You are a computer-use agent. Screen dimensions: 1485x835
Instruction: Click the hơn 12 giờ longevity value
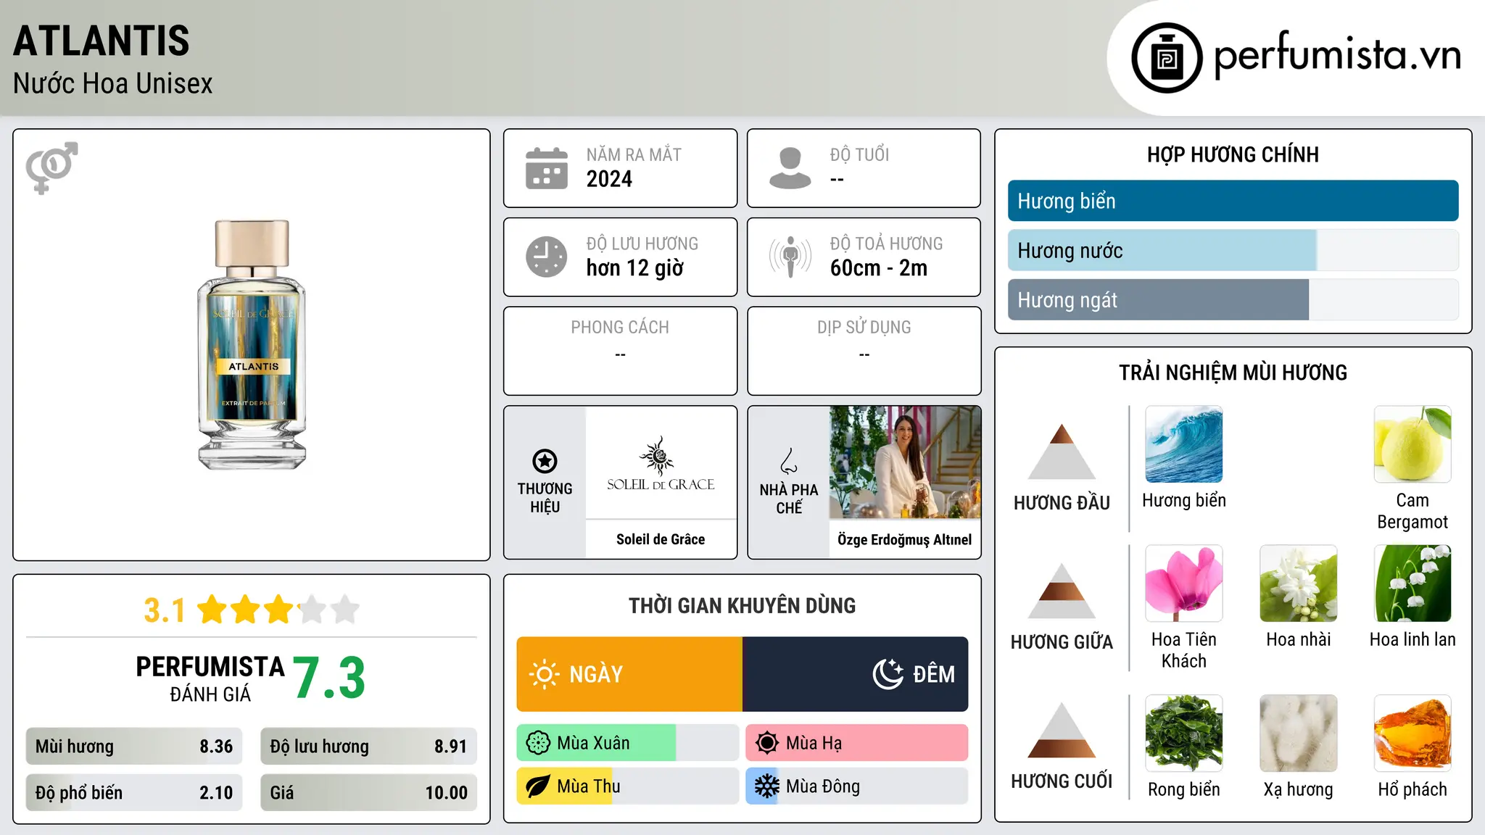click(634, 268)
